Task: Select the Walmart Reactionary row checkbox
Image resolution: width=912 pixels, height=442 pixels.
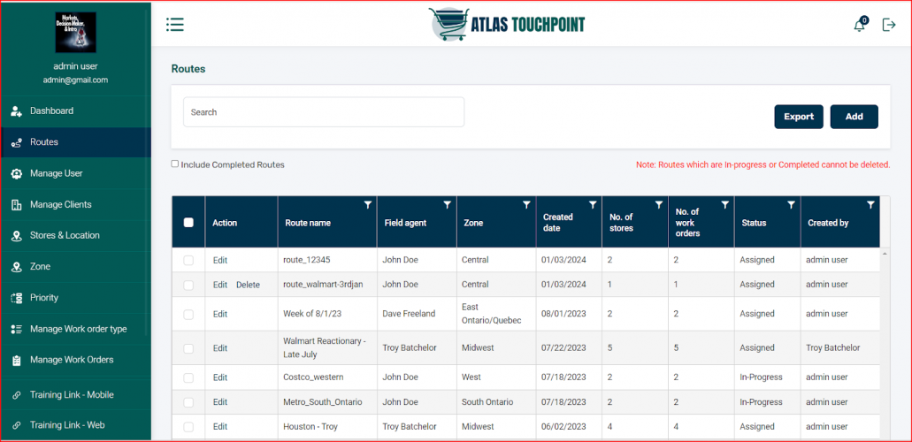Action: [x=188, y=348]
